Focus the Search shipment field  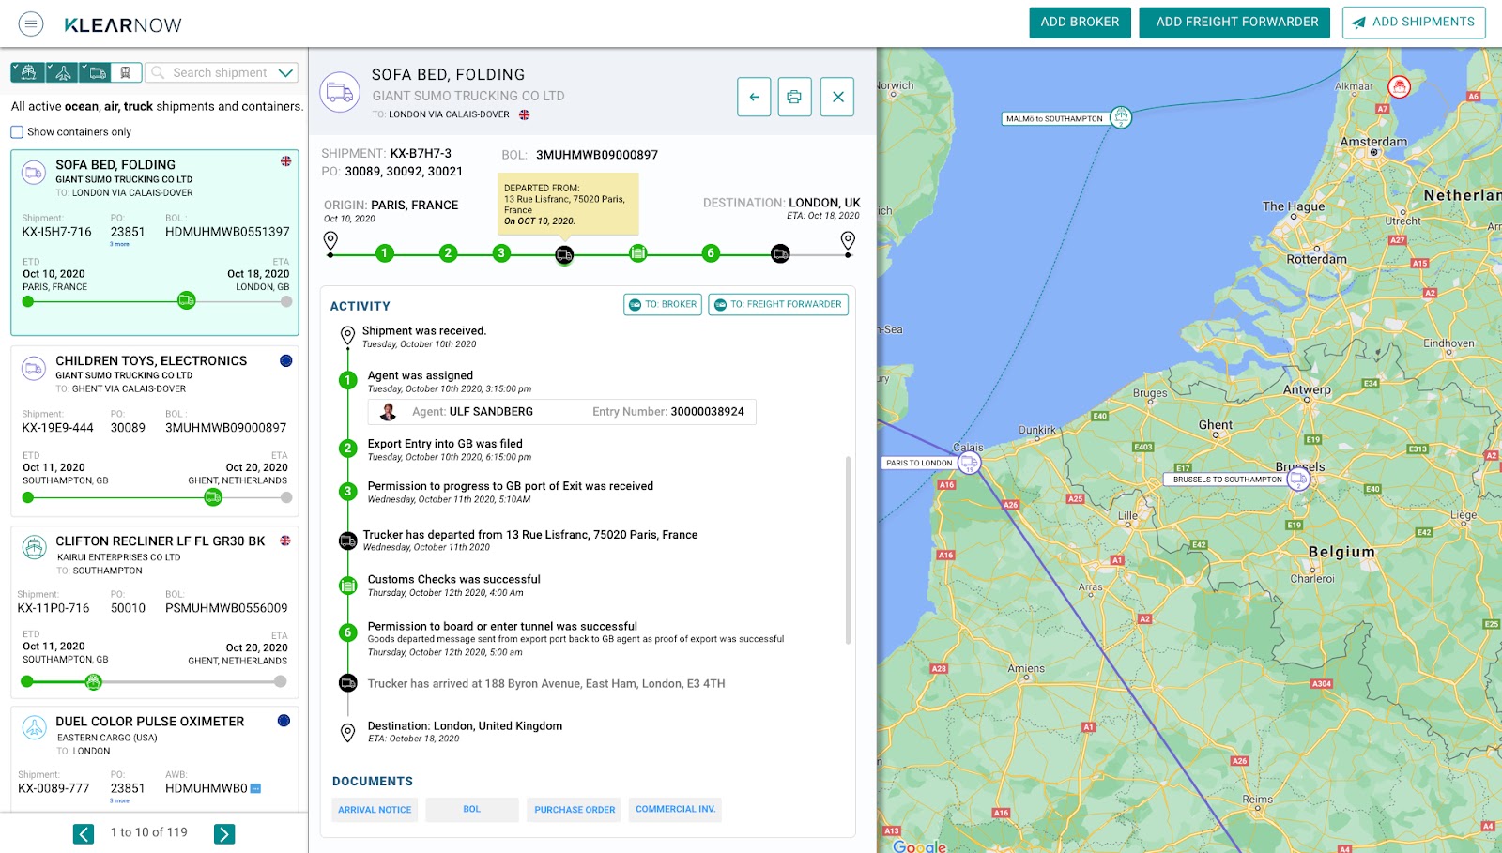[x=220, y=72]
